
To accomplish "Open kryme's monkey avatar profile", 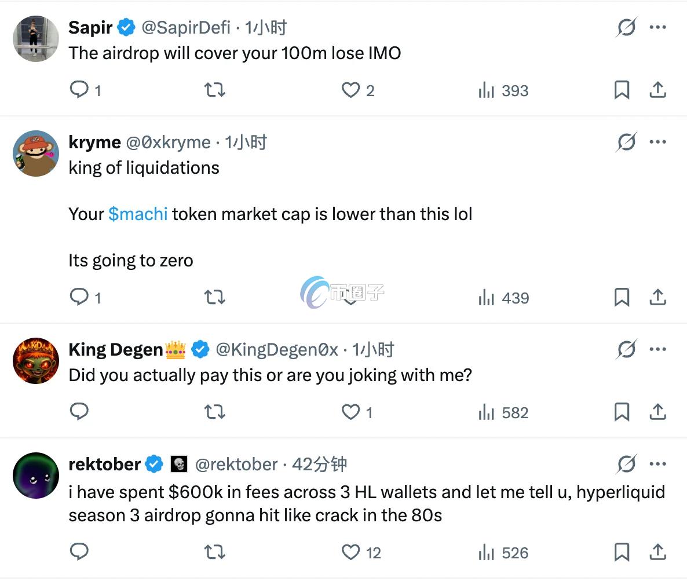I will [36, 153].
